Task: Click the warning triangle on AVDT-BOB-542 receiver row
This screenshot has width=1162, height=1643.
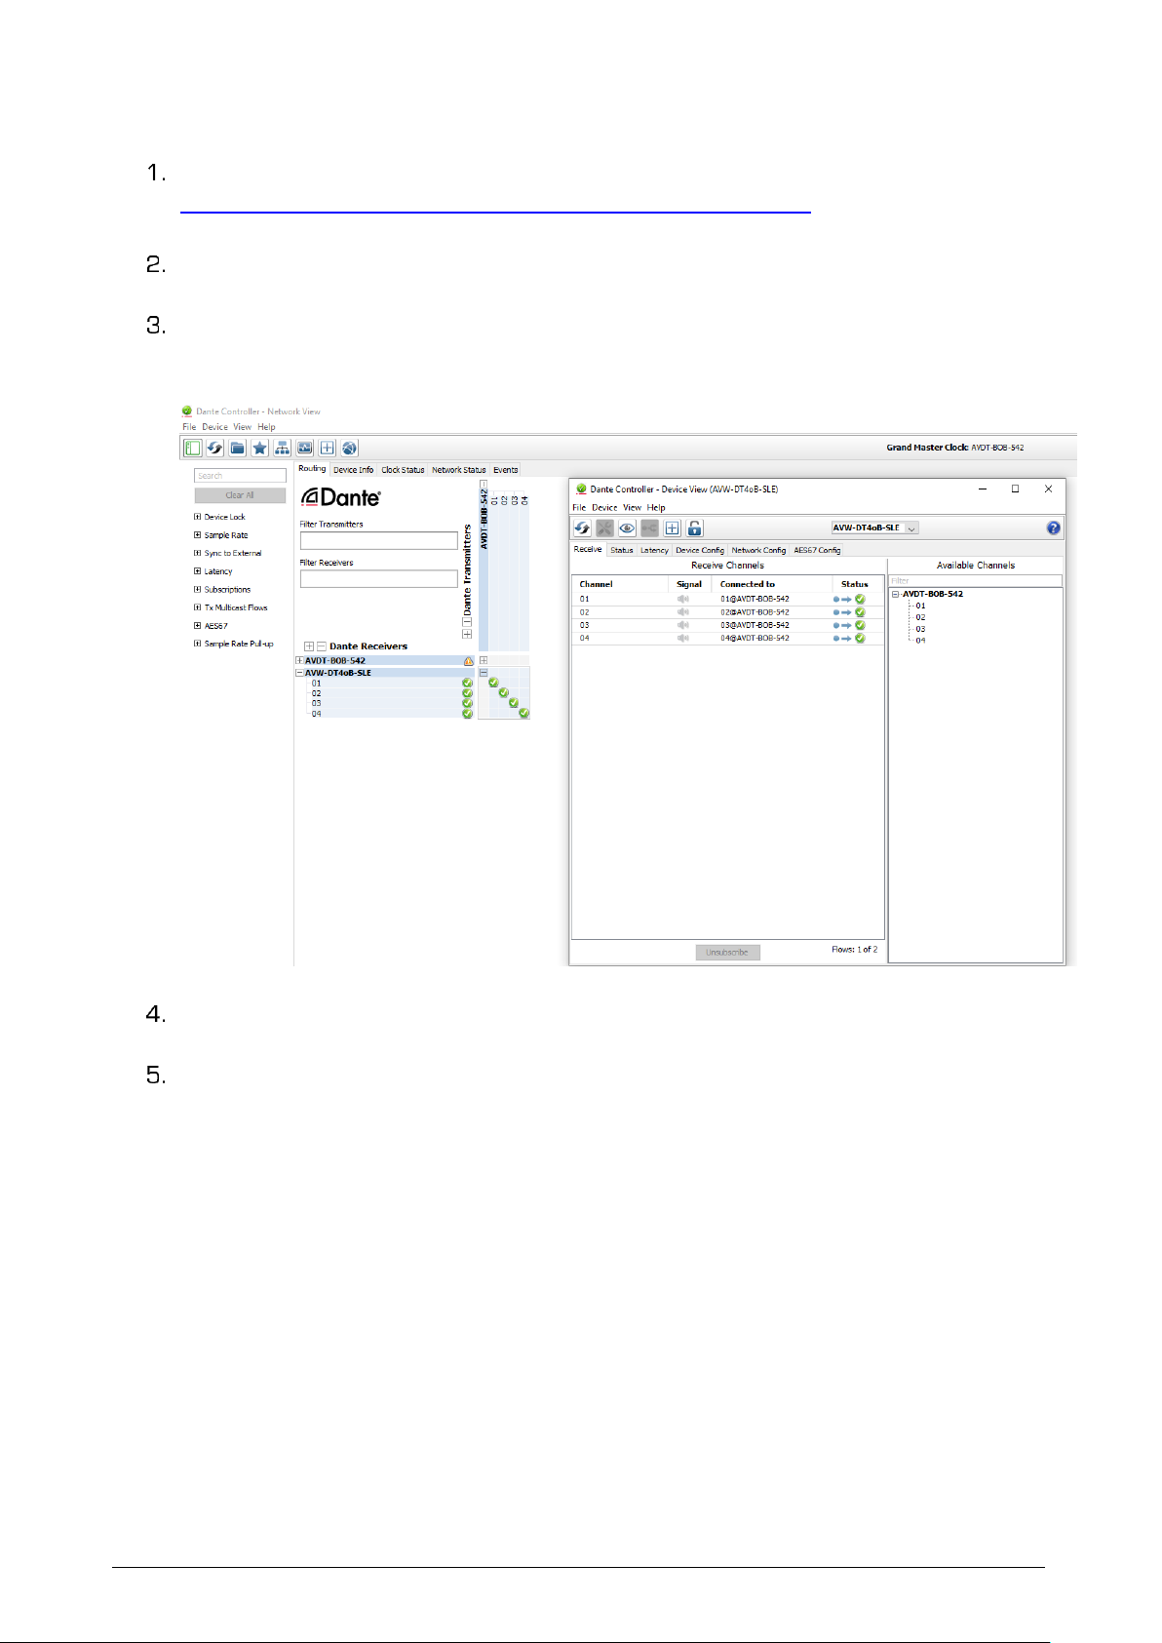Action: 468,661
